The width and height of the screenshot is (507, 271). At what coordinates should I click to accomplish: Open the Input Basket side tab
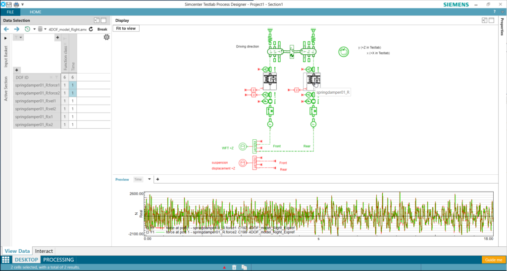tap(5, 56)
